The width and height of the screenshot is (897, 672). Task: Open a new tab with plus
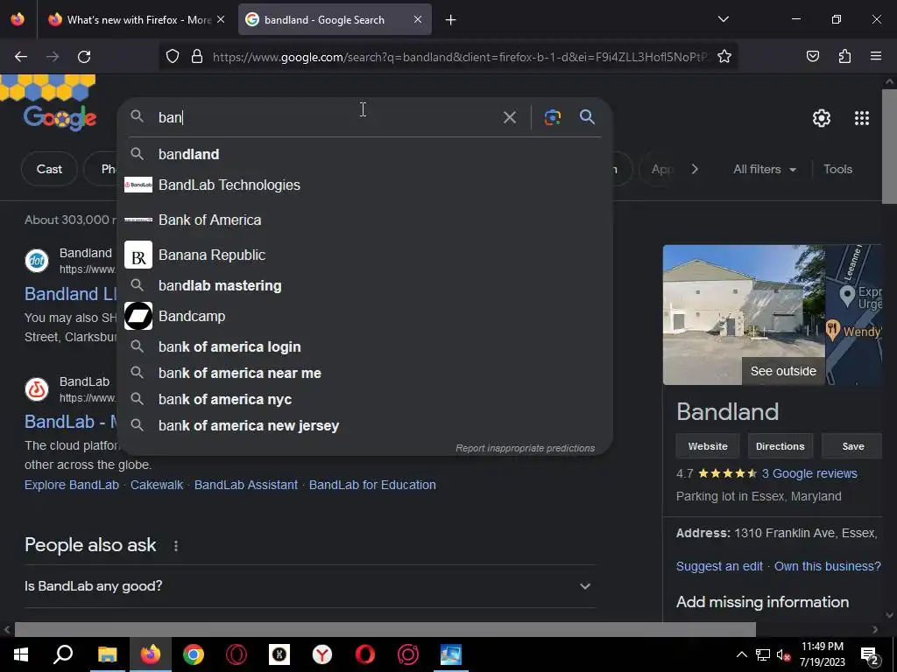(451, 20)
